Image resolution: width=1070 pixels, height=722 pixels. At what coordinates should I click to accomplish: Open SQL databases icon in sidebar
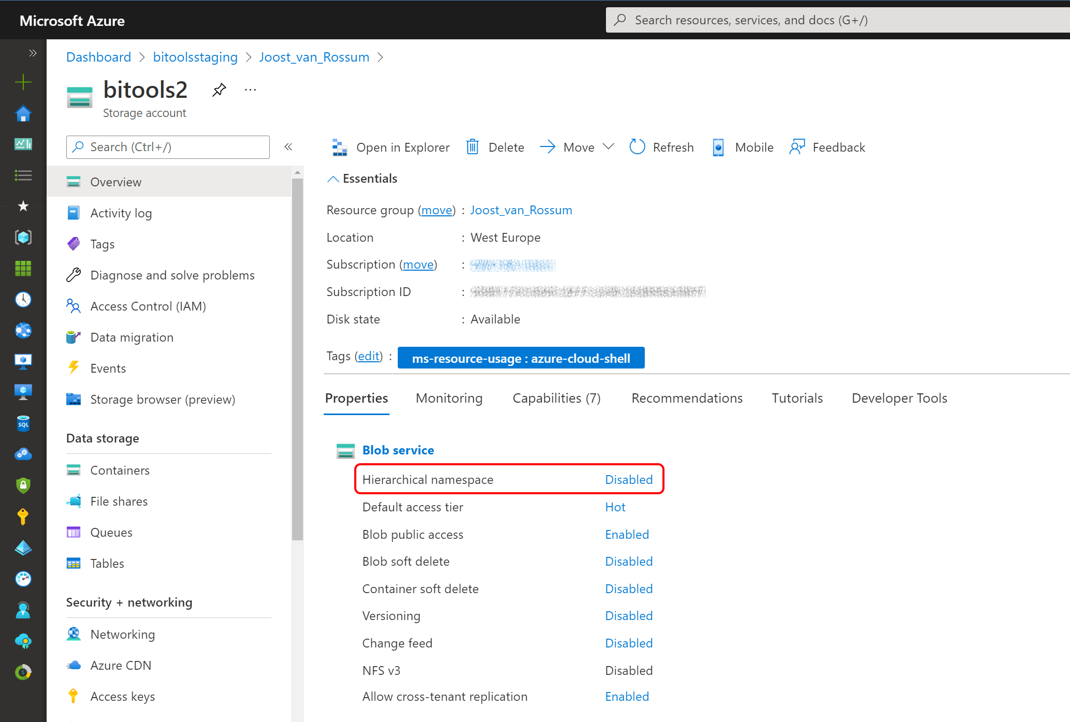click(23, 423)
